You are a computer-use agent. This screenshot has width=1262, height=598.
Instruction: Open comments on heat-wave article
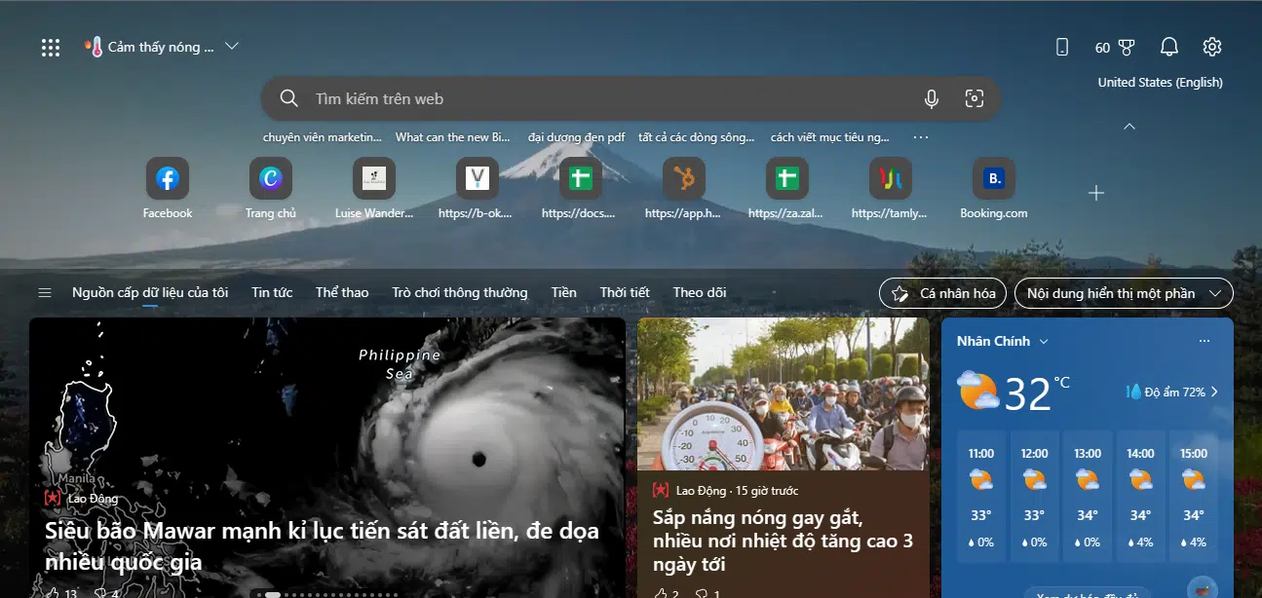click(707, 593)
